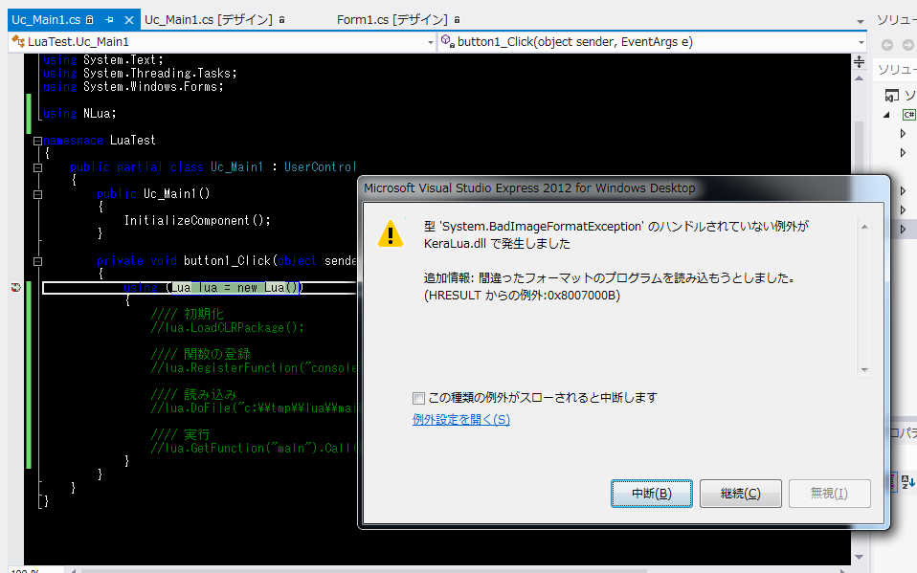This screenshot has height=573, width=917.
Task: Open the 例外設定を開く(S) link
Action: pyautogui.click(x=460, y=420)
